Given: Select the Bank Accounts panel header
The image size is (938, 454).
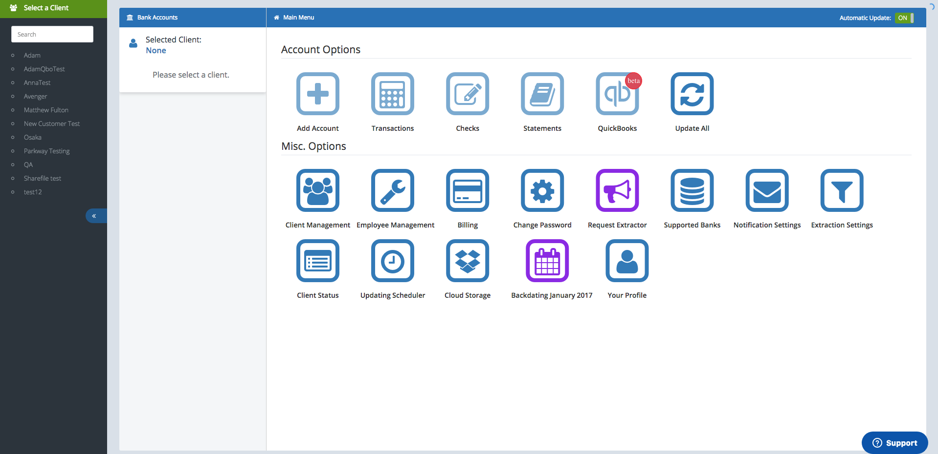Looking at the screenshot, I should tap(157, 18).
